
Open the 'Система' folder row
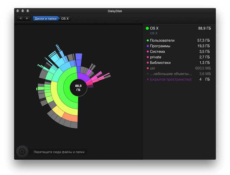pyautogui.click(x=179, y=52)
